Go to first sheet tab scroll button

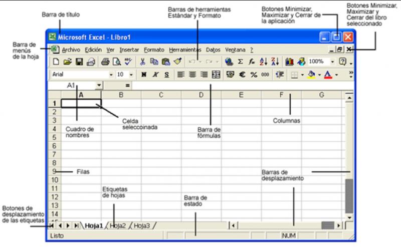coord(52,225)
